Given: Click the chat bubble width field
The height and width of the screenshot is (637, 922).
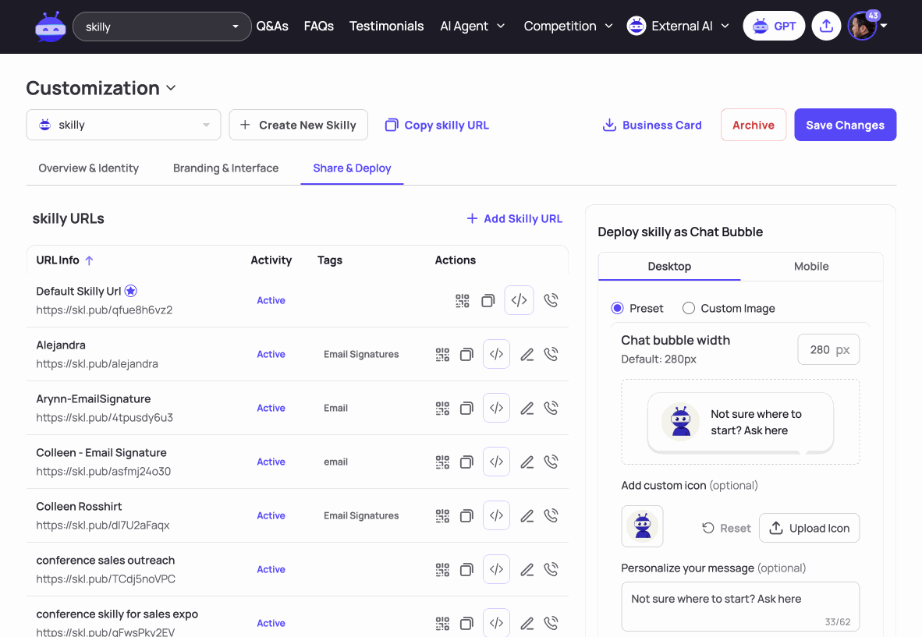Looking at the screenshot, I should [x=828, y=349].
